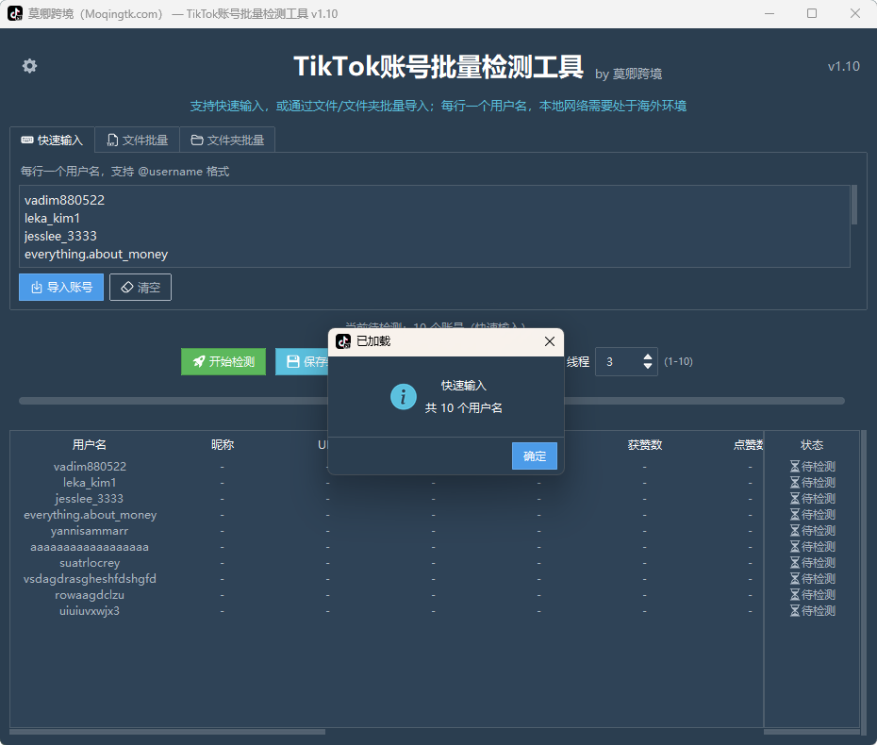
Task: Click jesslee_3333 line in input box
Action: (60, 236)
